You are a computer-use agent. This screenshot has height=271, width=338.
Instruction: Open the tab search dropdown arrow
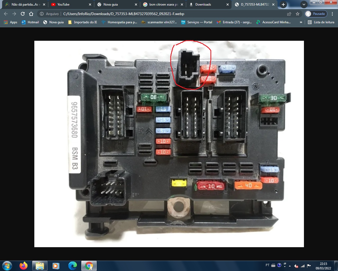point(304,4)
